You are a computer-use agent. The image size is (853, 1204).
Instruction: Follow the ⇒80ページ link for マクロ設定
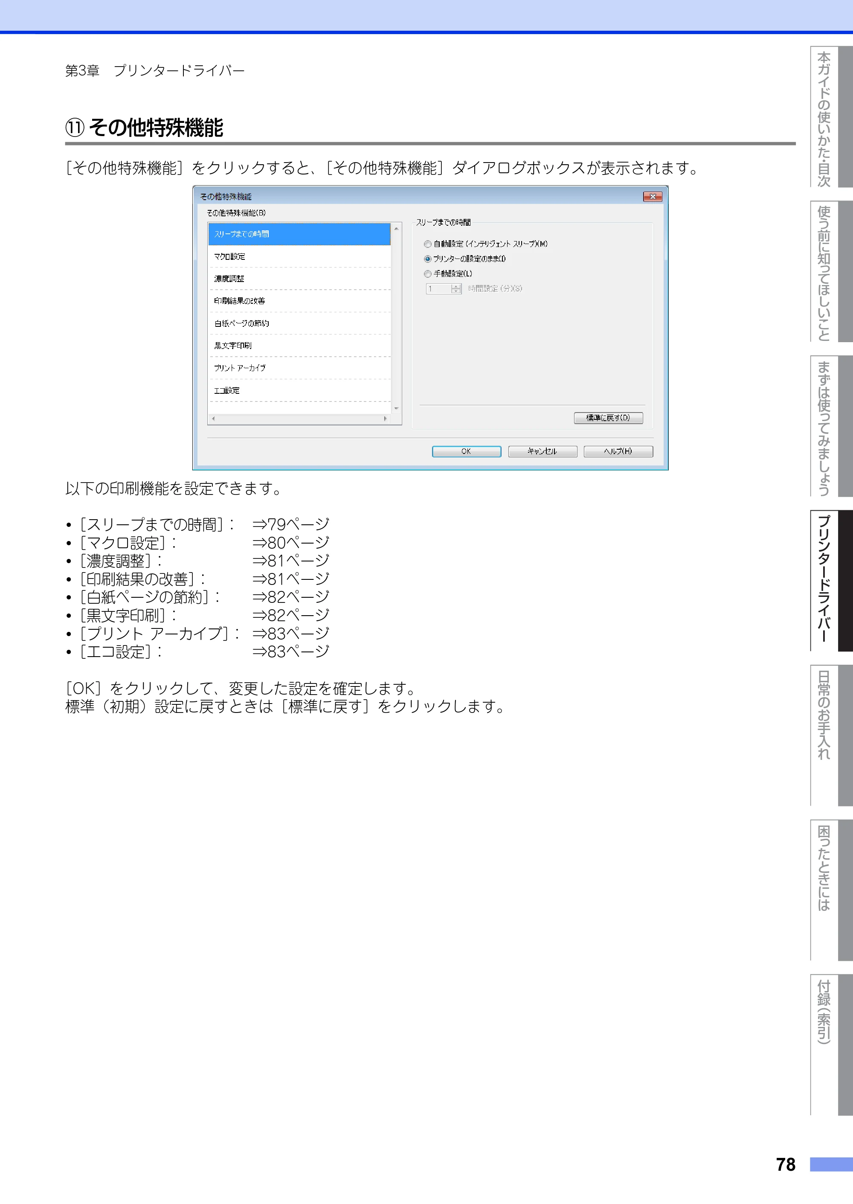290,543
